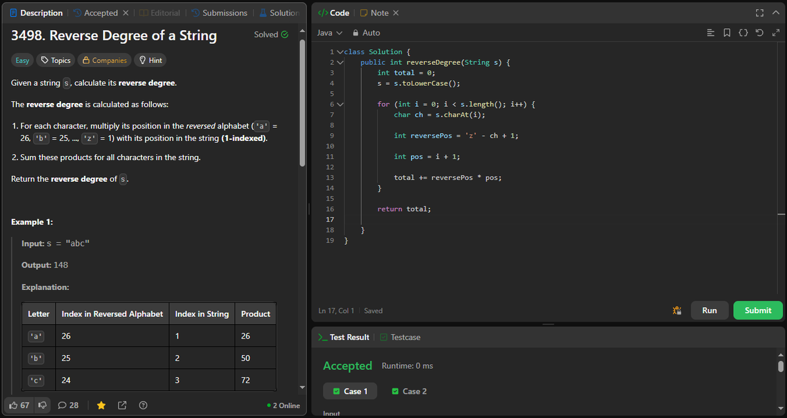787x418 pixels.
Task: Open the comments icon showing 28
Action: (x=68, y=405)
